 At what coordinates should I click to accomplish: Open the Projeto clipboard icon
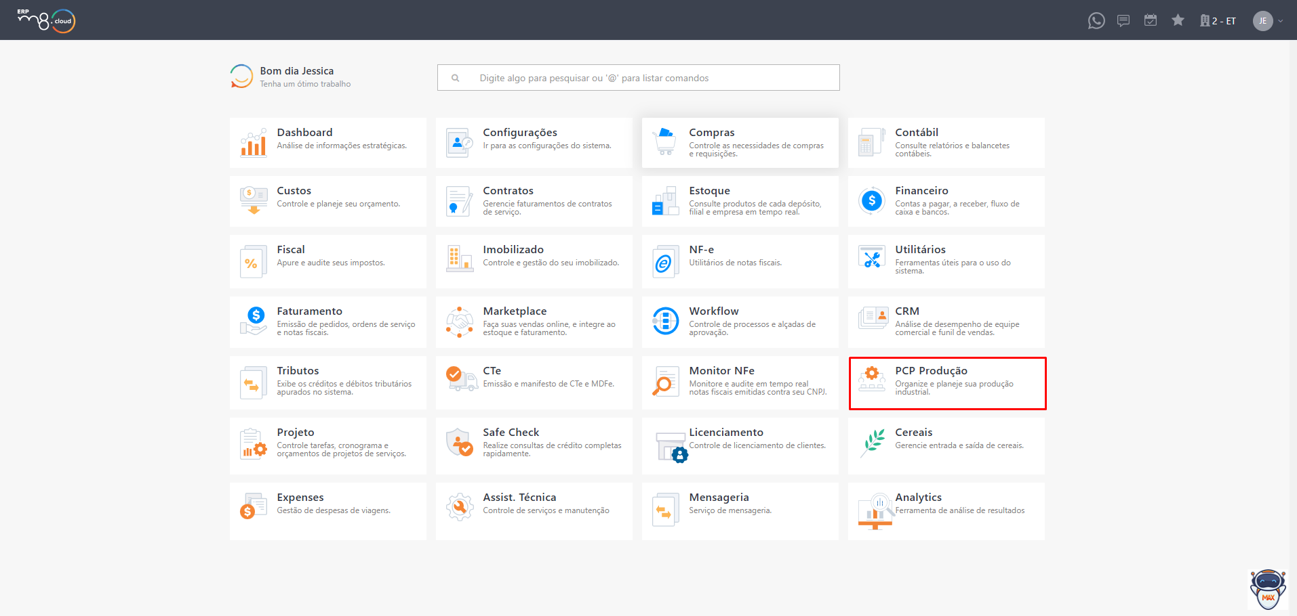click(x=254, y=444)
